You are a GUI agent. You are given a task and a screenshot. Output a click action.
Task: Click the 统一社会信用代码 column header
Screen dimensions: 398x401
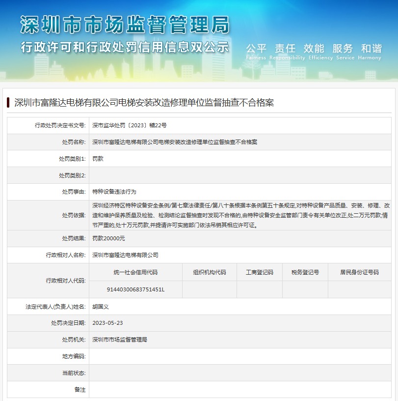[x=135, y=272]
